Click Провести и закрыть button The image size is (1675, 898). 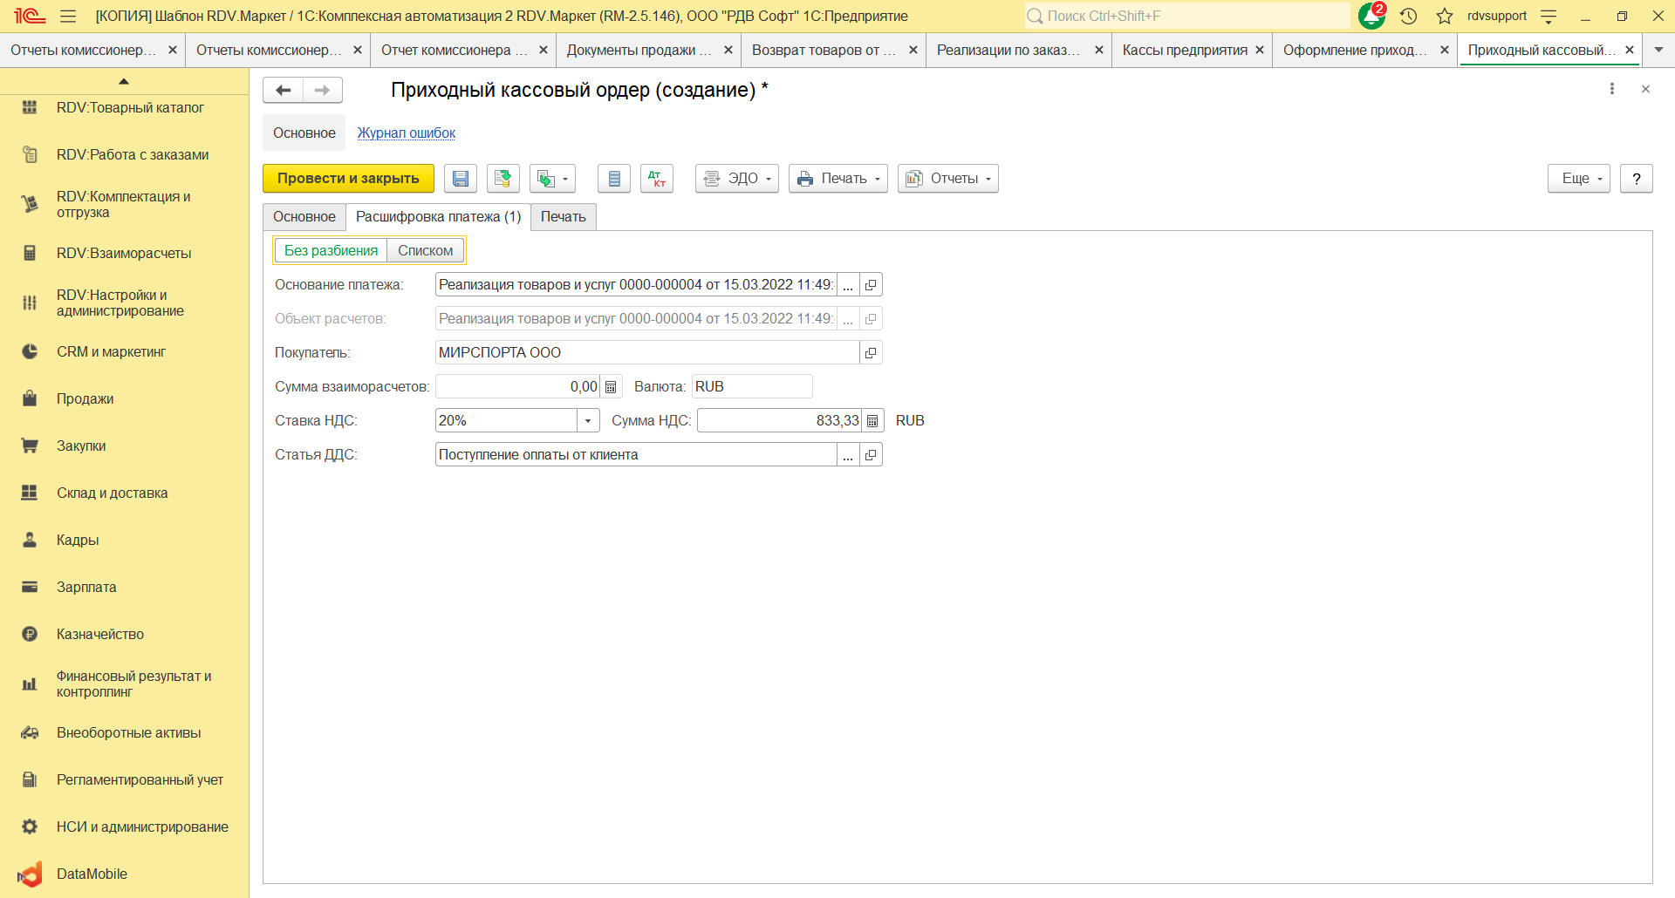pyautogui.click(x=348, y=179)
